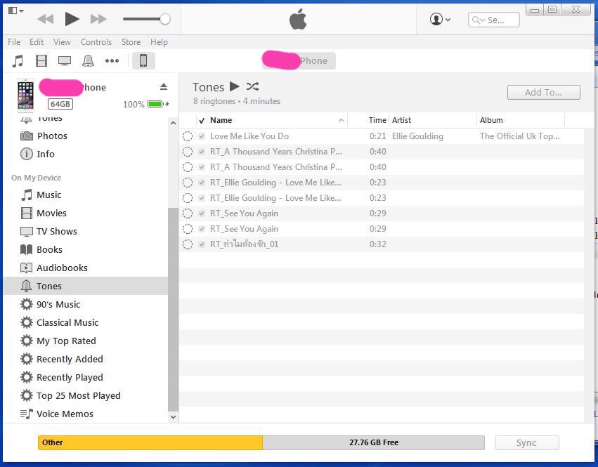The width and height of the screenshot is (598, 467).
Task: Open the account user dropdown
Action: [x=440, y=19]
